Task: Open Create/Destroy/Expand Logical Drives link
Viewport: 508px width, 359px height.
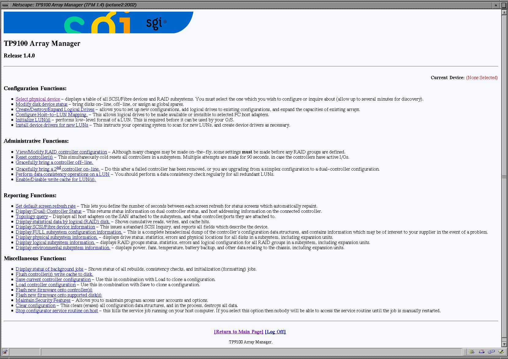Action: tap(55, 109)
